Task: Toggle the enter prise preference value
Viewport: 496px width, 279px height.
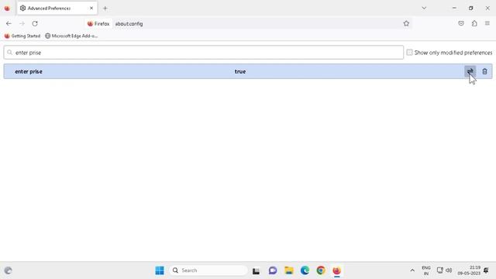Action: (x=470, y=71)
